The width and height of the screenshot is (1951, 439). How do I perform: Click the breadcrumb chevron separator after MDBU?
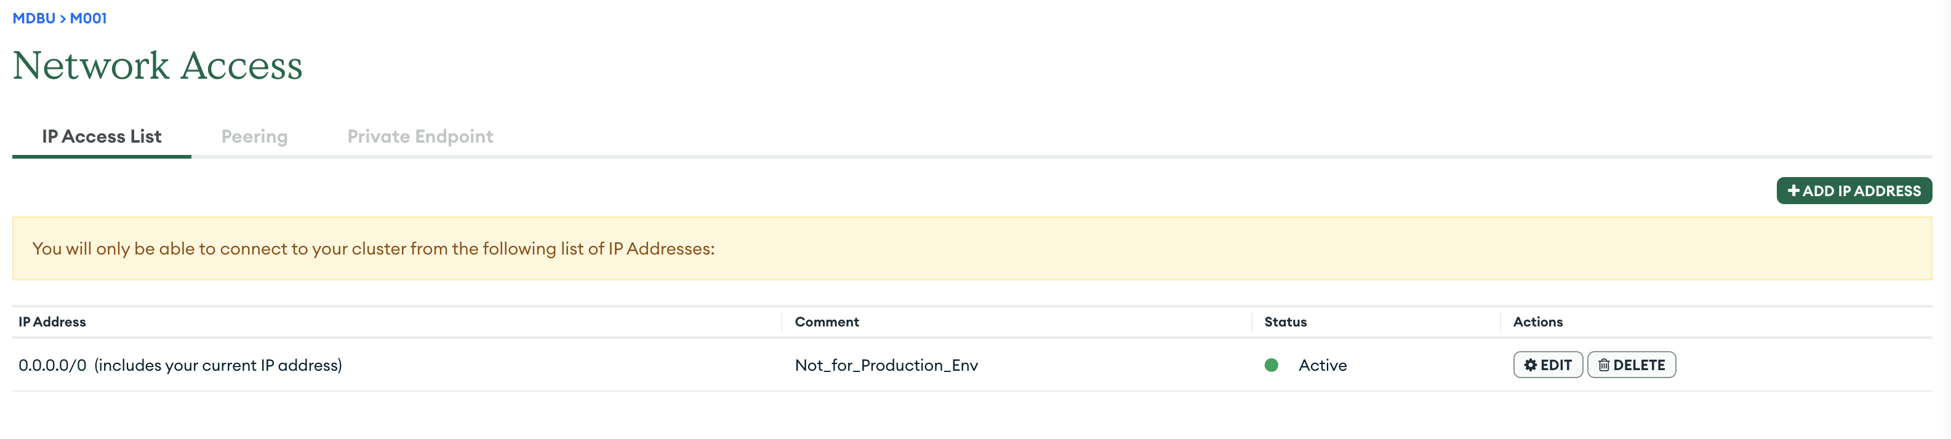click(x=63, y=18)
